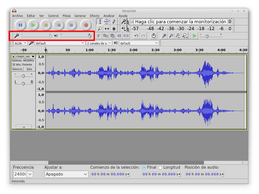Skip to the start of the project

point(59,25)
